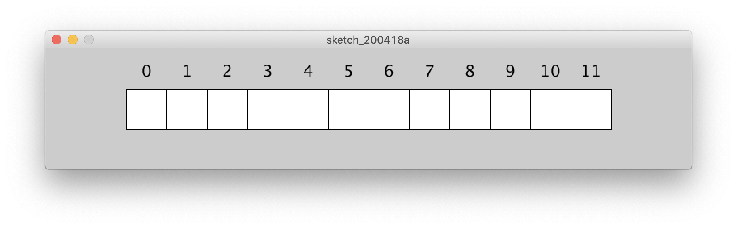
Task: Select the cell under index 5
Action: pos(349,109)
